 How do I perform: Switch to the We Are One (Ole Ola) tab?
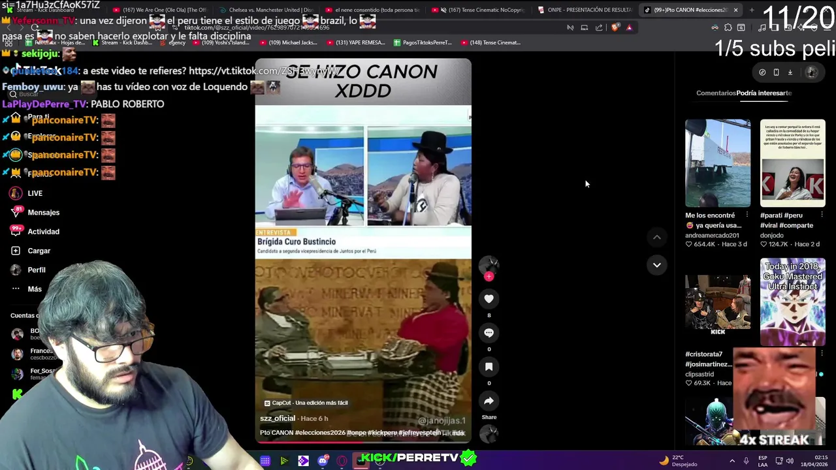click(x=159, y=10)
